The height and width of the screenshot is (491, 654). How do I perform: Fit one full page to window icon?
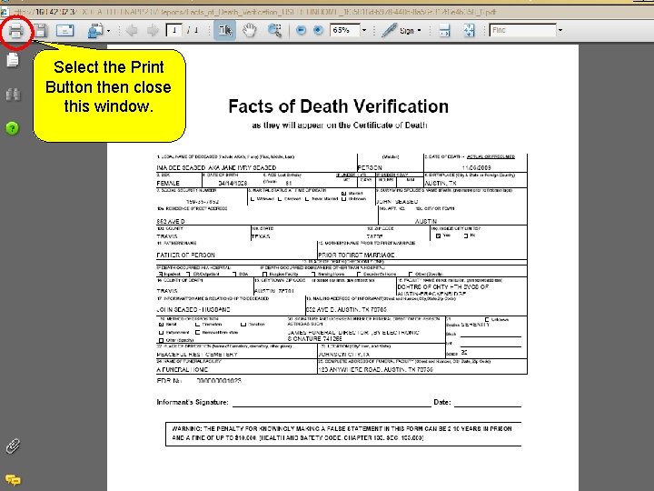coord(469,31)
